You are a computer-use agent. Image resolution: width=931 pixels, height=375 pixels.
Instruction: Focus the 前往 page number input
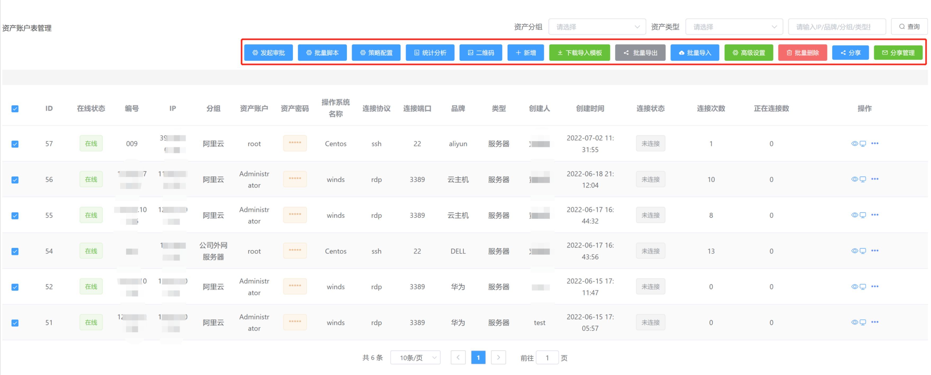tap(547, 357)
